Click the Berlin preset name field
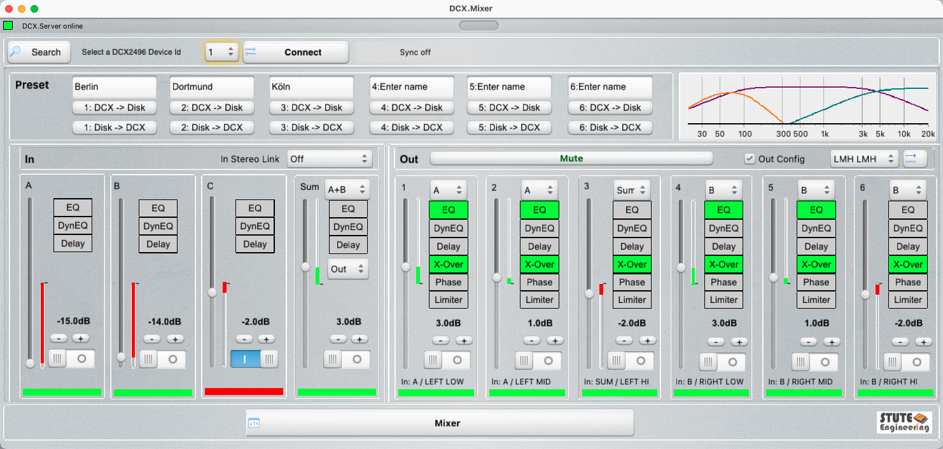943x449 pixels. click(x=114, y=86)
